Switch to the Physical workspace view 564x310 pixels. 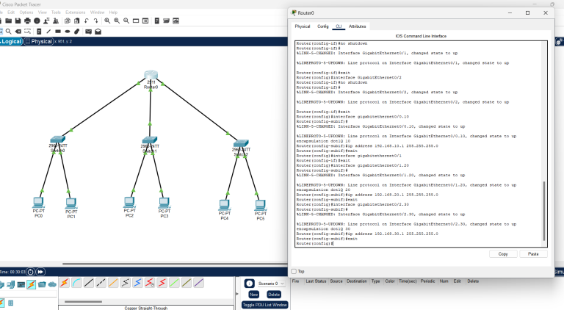pos(38,41)
